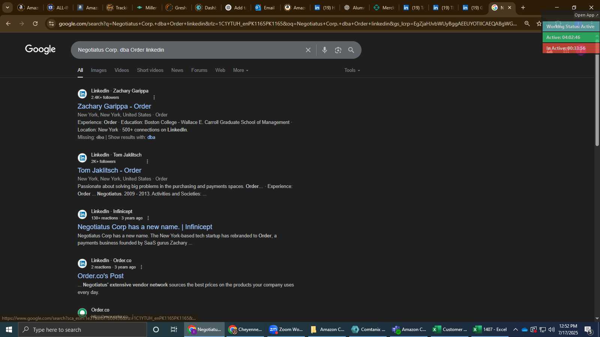Click the volume speaker tray icon

tap(551, 330)
